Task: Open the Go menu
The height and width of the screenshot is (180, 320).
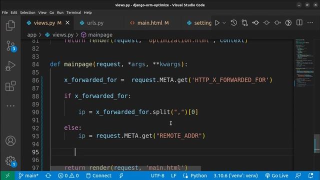Action: pos(51,12)
